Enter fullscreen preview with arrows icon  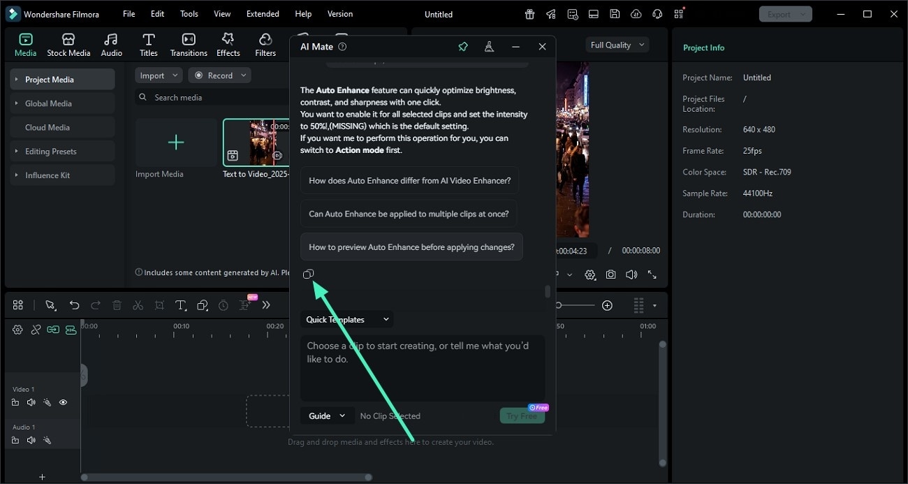click(x=652, y=275)
